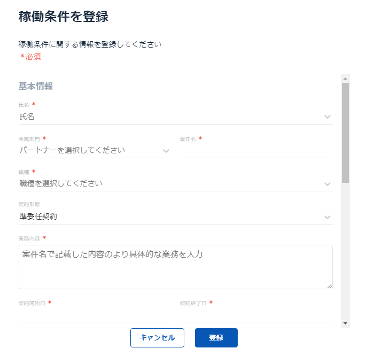
Task: Open the 準委任契約 contract type dropdown
Action: (171, 216)
